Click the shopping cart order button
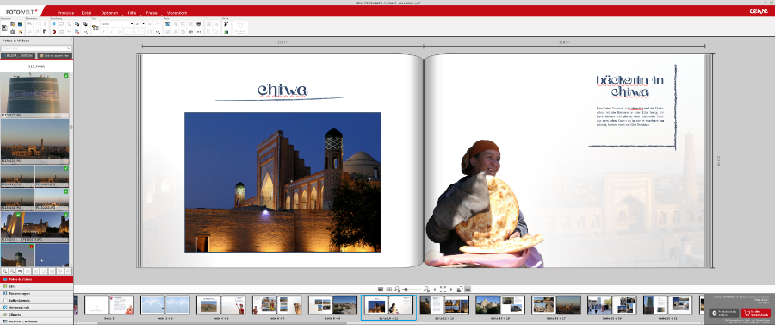The image size is (775, 325). (x=756, y=313)
